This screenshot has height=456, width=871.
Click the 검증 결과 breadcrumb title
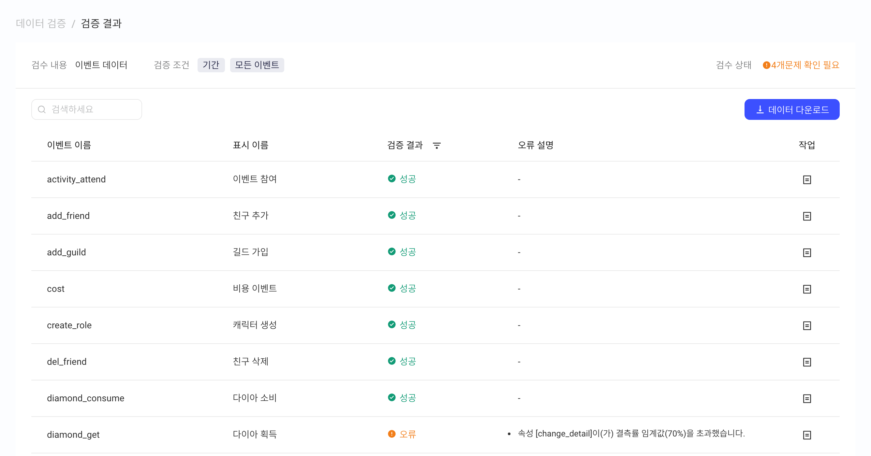101,23
